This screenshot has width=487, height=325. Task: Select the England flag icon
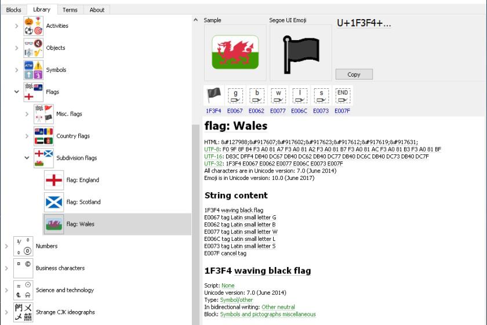click(x=54, y=180)
